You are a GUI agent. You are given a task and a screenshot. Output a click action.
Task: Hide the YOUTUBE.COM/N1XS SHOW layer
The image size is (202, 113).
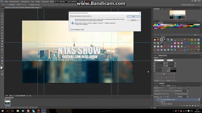click(155, 100)
